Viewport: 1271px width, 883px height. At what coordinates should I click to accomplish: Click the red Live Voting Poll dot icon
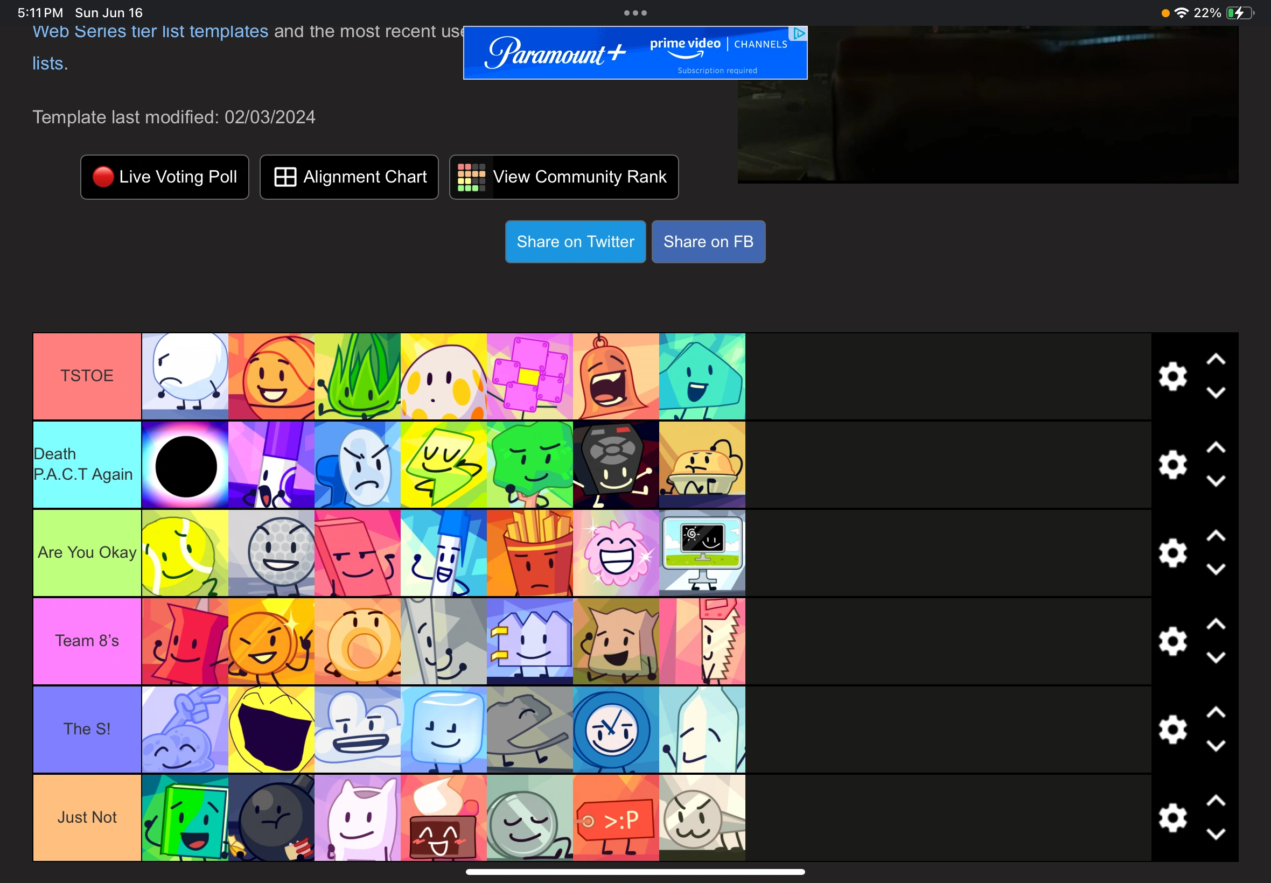[103, 177]
